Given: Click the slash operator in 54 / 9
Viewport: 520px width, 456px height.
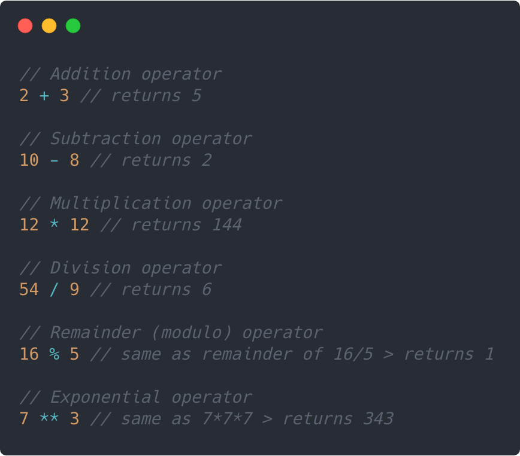Looking at the screenshot, I should (x=54, y=290).
